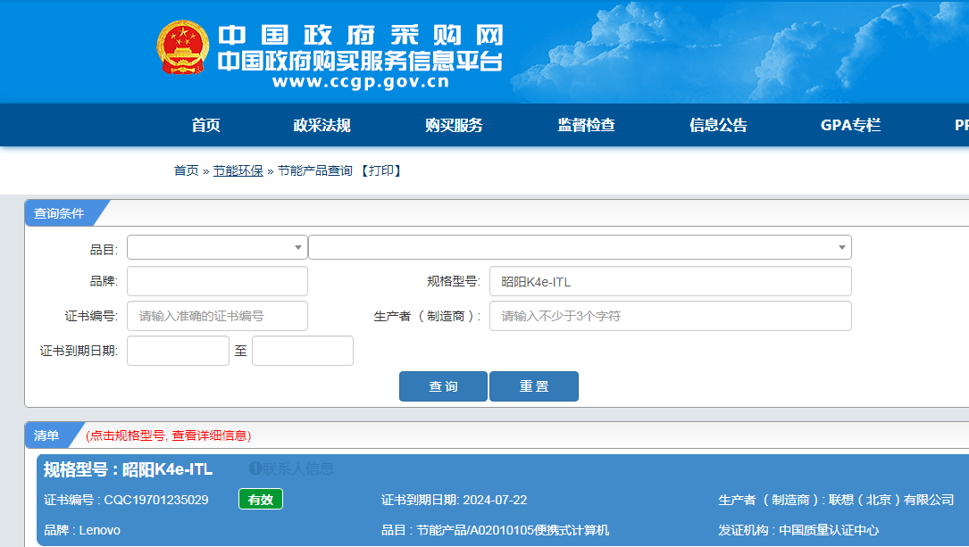Image resolution: width=969 pixels, height=547 pixels.
Task: Open 首页 in the navigation bar
Action: [x=205, y=126]
